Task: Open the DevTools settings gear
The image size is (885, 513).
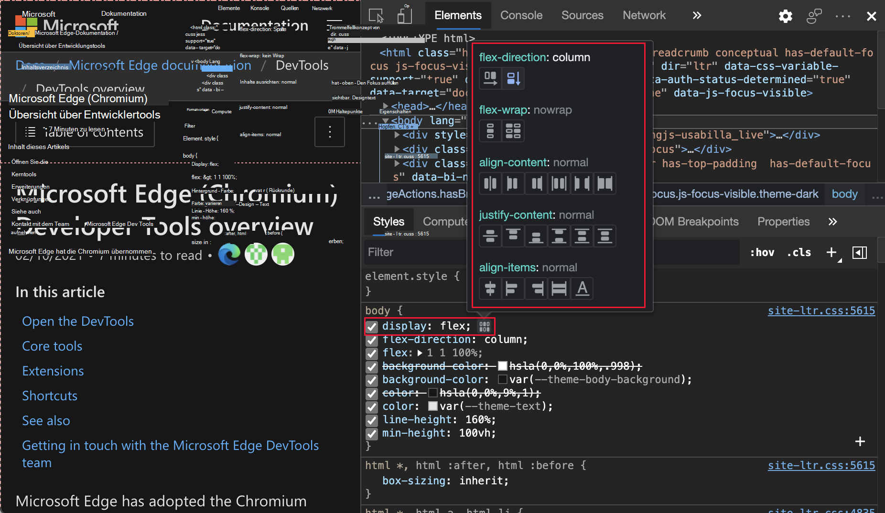Action: point(785,16)
